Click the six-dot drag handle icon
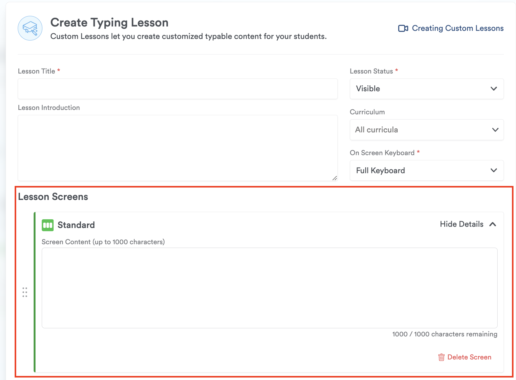The height and width of the screenshot is (380, 516). pos(25,292)
